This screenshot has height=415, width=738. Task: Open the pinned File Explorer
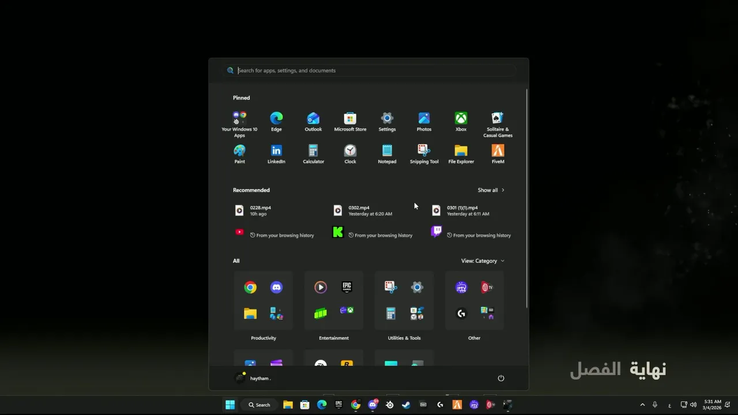[x=461, y=154]
